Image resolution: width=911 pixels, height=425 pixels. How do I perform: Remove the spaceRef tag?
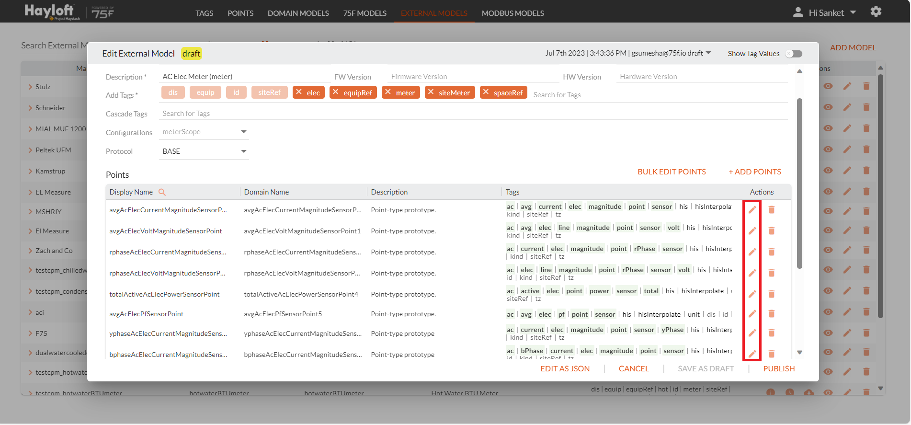pos(486,92)
